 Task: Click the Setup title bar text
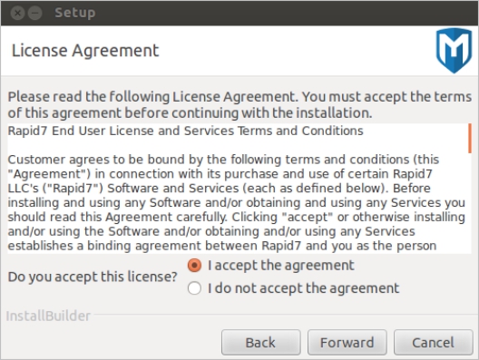[x=74, y=13]
